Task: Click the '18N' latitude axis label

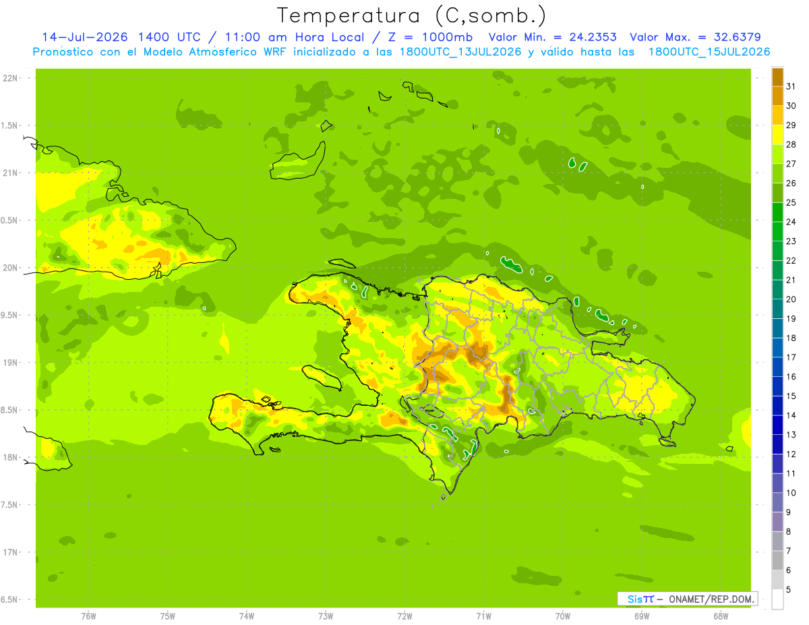Action: pyautogui.click(x=10, y=457)
